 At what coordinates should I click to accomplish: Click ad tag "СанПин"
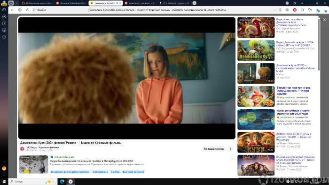(x=115, y=172)
